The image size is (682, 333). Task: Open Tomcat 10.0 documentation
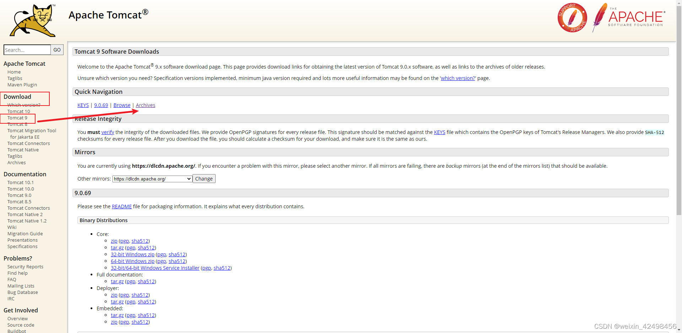[21, 189]
